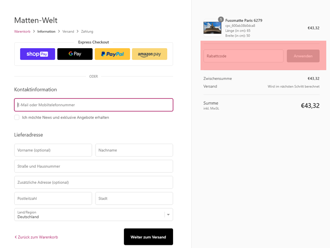Click the Matten-Welt shop title
Image resolution: width=330 pixels, height=248 pixels.
(x=36, y=20)
